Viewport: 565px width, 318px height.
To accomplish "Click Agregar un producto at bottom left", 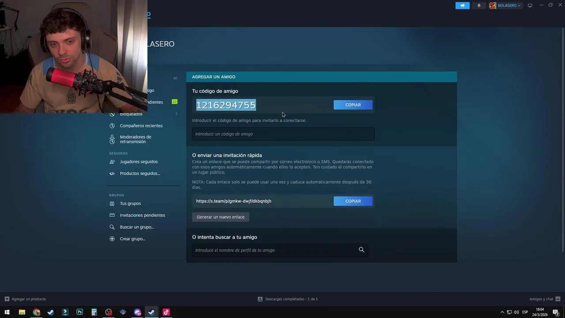I will [25, 299].
